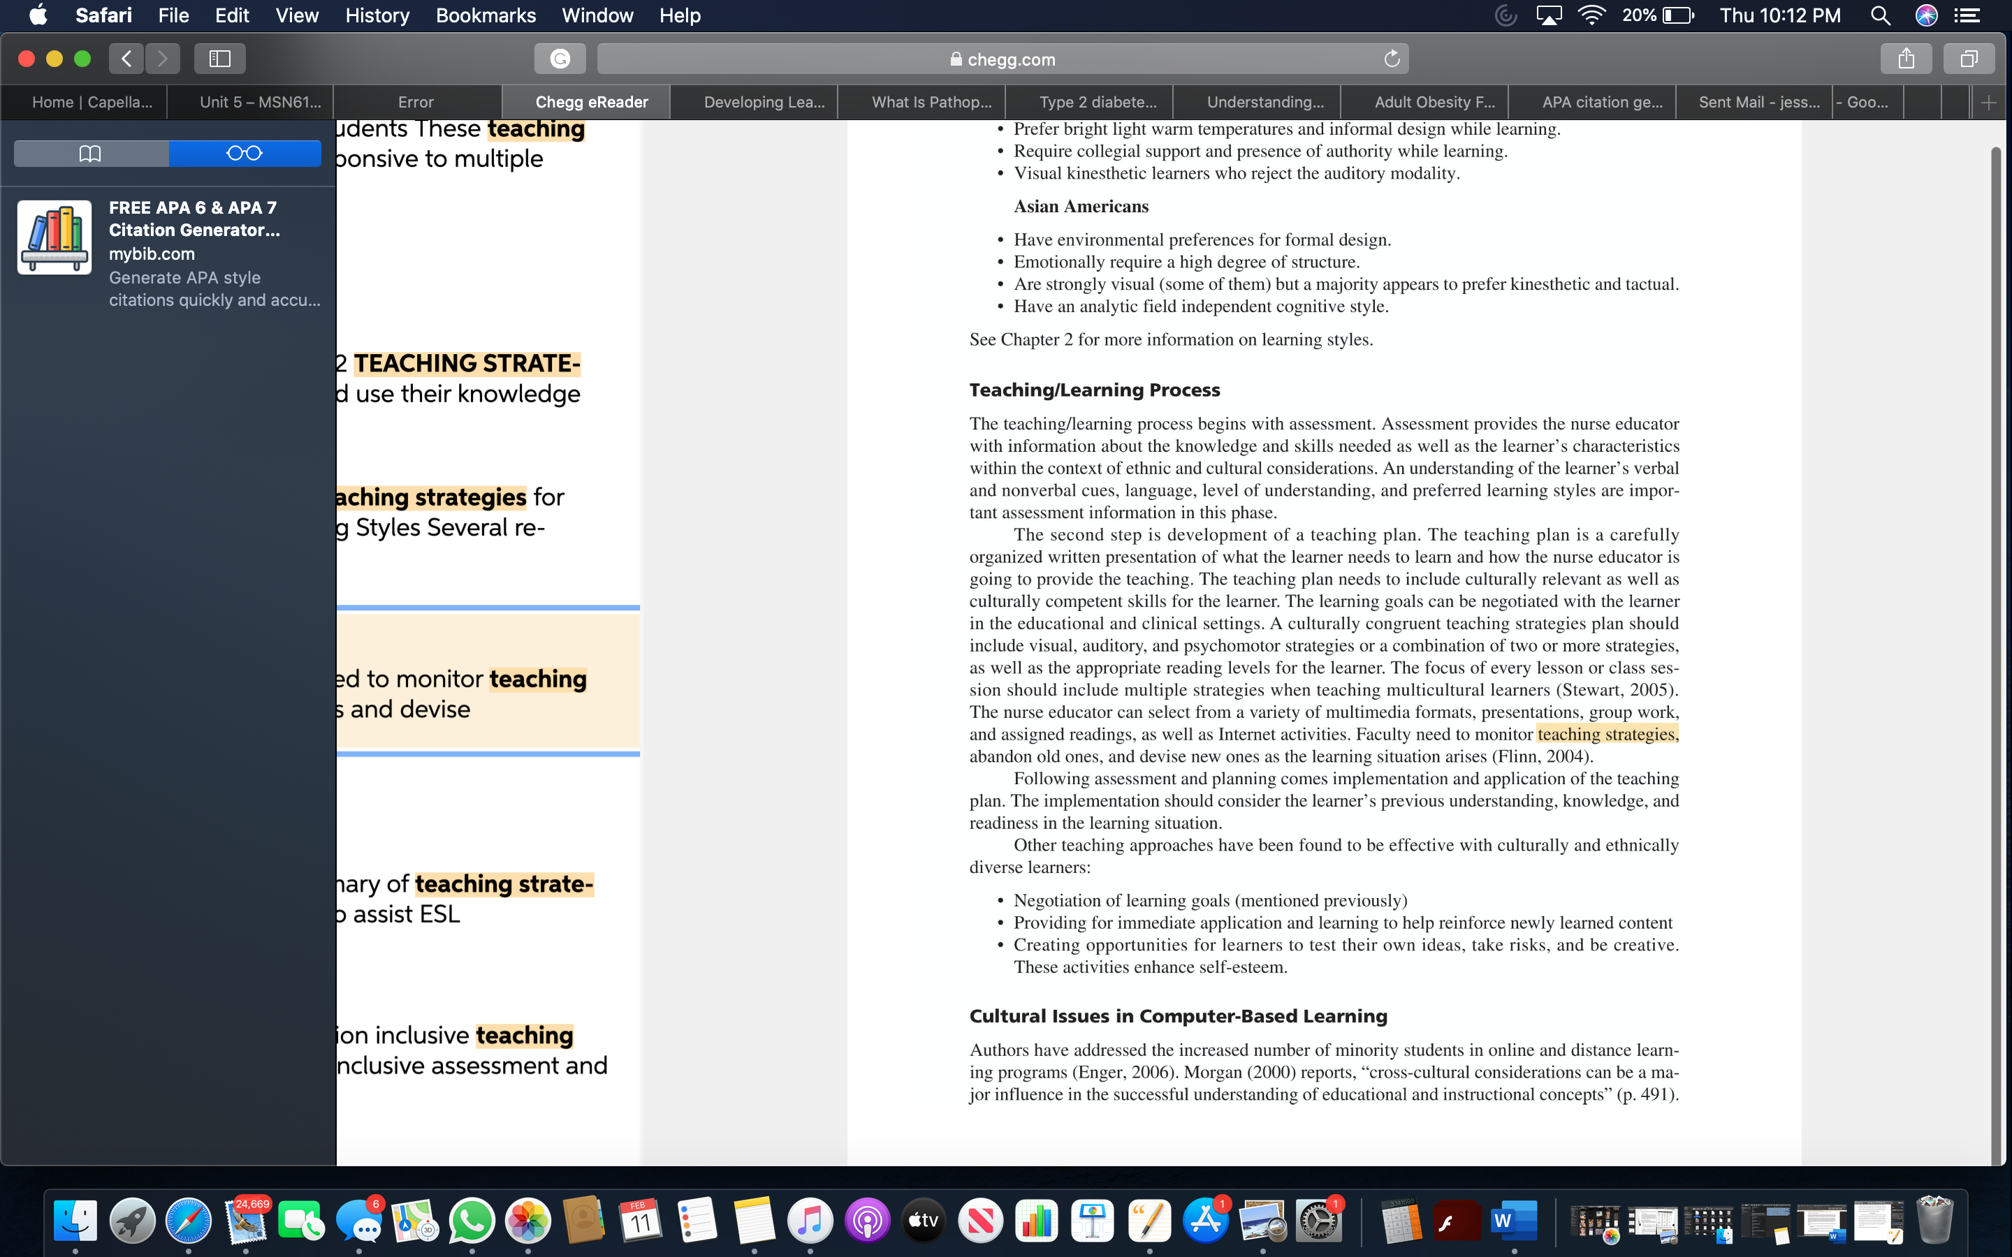Open the Share button in toolbar
Image resolution: width=2012 pixels, height=1257 pixels.
coord(1906,58)
